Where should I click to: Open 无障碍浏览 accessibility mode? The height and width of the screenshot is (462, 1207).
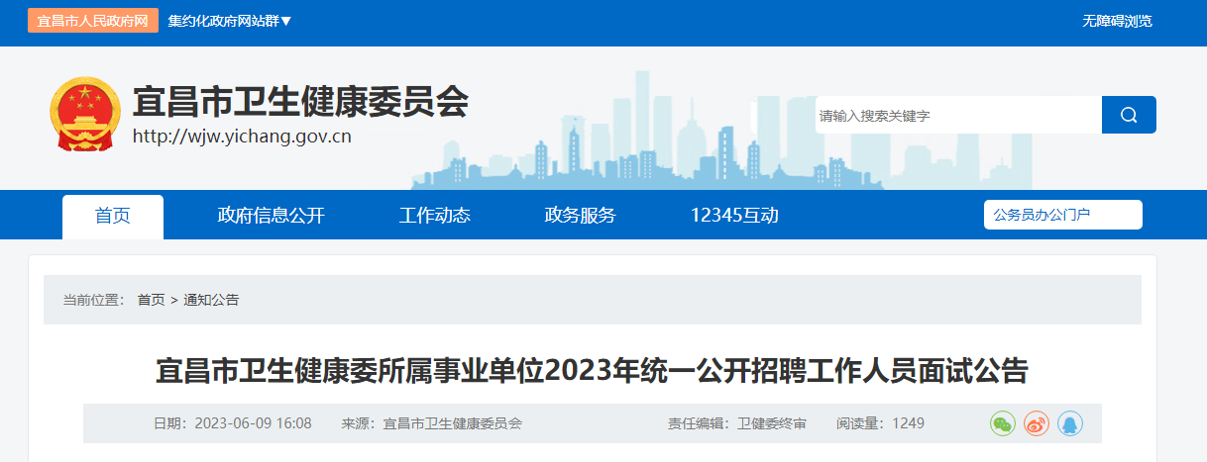coord(1117,21)
